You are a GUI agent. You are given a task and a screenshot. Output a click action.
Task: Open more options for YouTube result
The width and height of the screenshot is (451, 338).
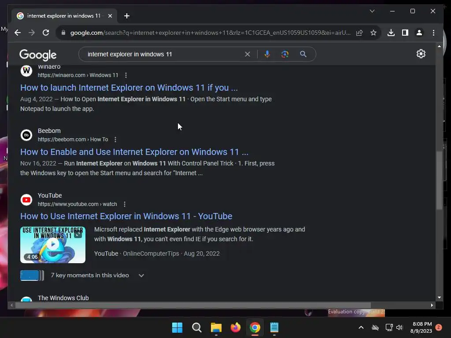click(x=125, y=204)
